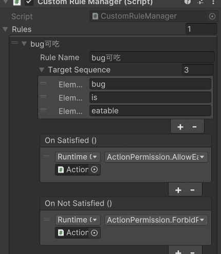The width and height of the screenshot is (221, 254).
Task: Open the component three-dot context menu
Action: [213, 2]
